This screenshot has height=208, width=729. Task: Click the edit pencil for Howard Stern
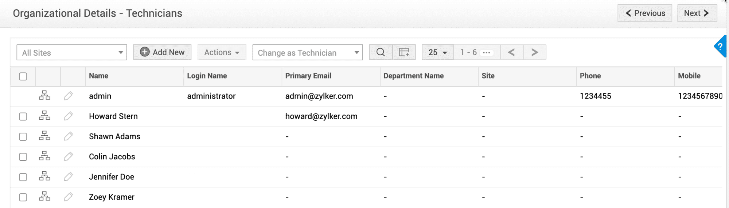coord(68,116)
